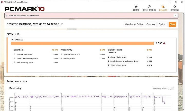Click the warning triangle next to score 6 595

pos(164,43)
